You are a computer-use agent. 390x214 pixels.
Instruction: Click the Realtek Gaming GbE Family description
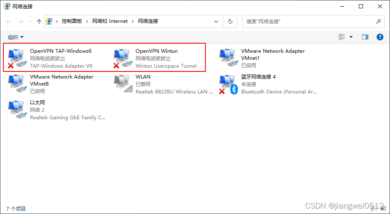(x=67, y=117)
